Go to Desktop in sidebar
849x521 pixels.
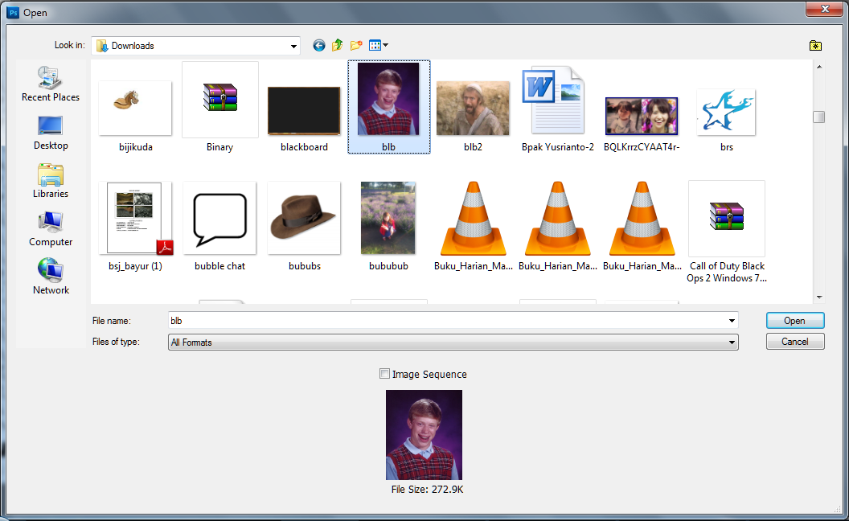[51, 133]
